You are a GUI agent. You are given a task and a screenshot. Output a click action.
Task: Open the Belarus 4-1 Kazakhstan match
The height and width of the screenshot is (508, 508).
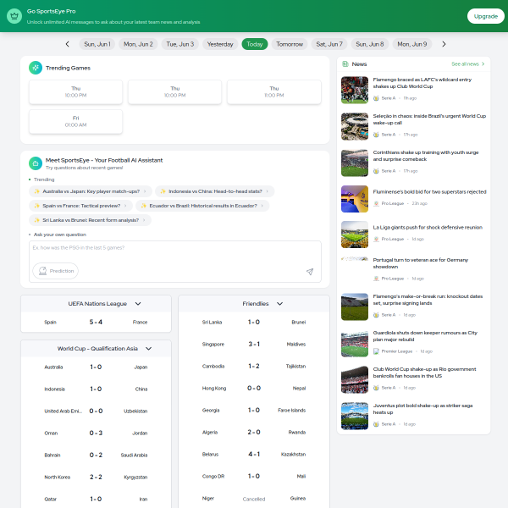tap(254, 454)
